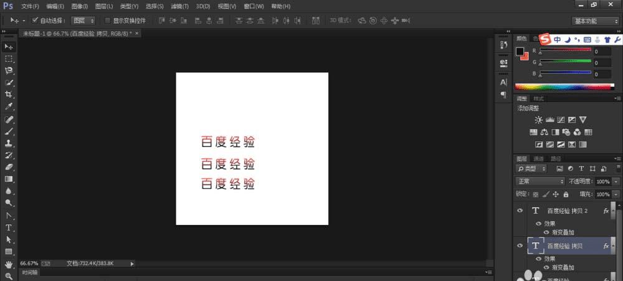Select the Blur tool

(9, 191)
